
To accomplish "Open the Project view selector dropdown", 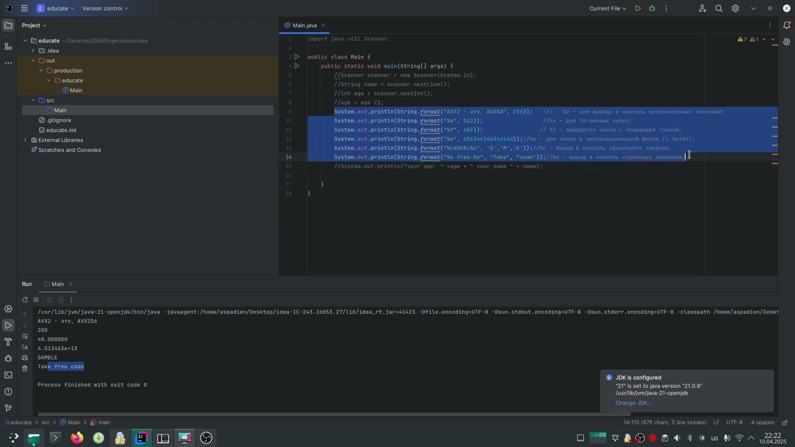I will (34, 25).
